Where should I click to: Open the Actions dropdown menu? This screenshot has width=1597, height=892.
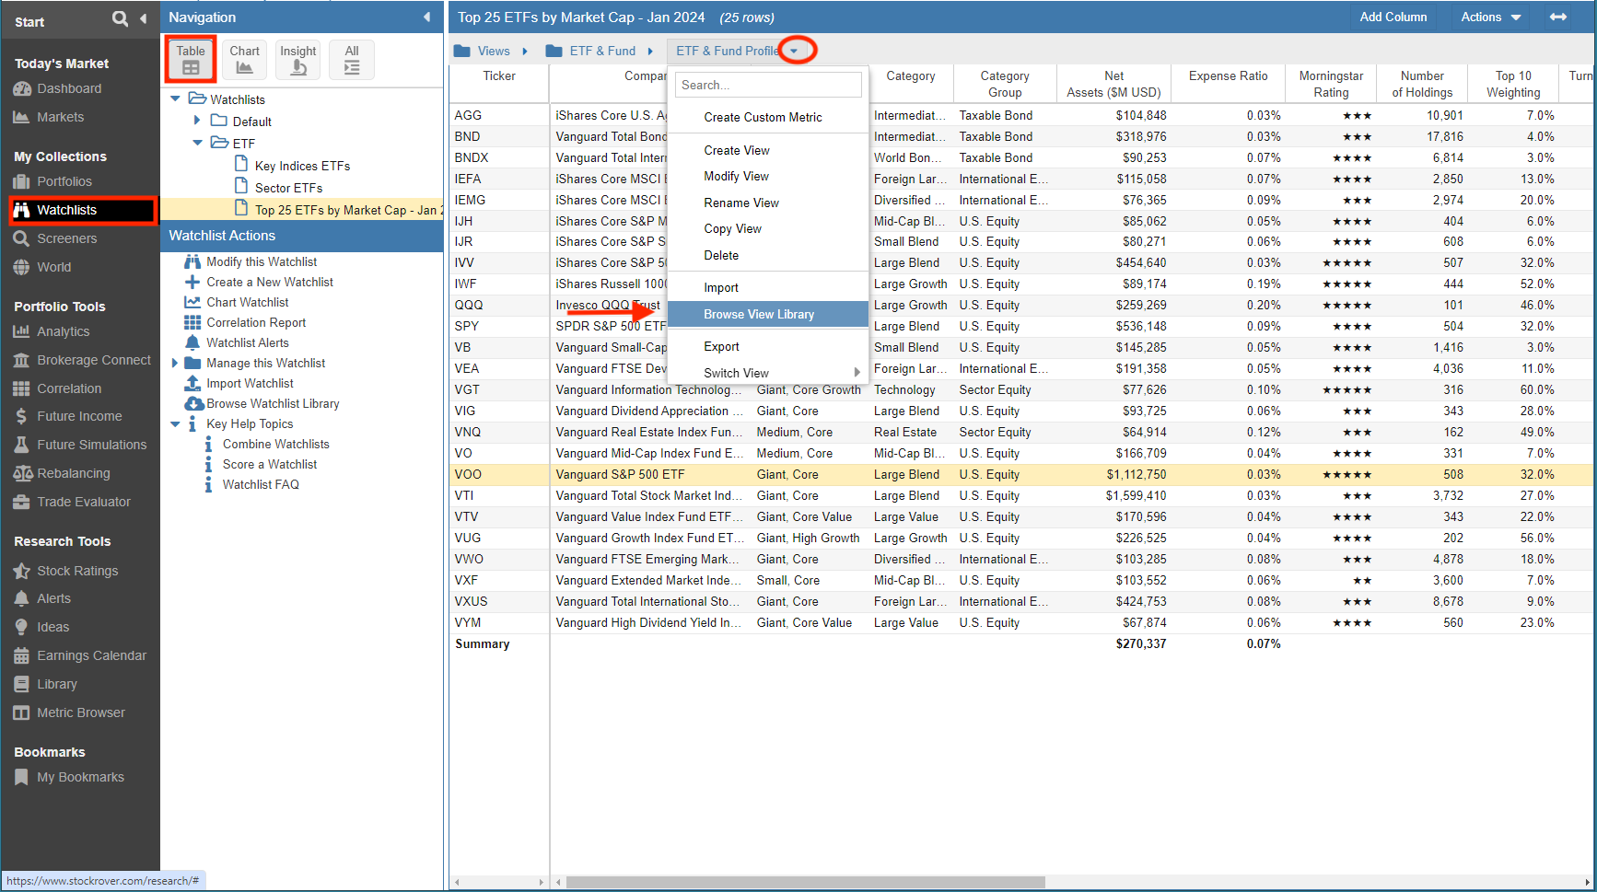(1490, 17)
